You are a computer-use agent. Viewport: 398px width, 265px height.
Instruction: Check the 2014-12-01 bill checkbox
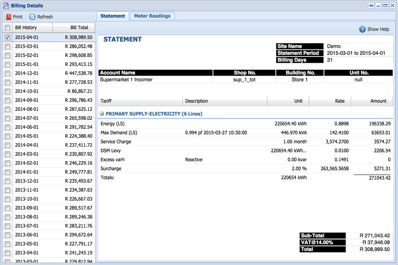point(8,73)
